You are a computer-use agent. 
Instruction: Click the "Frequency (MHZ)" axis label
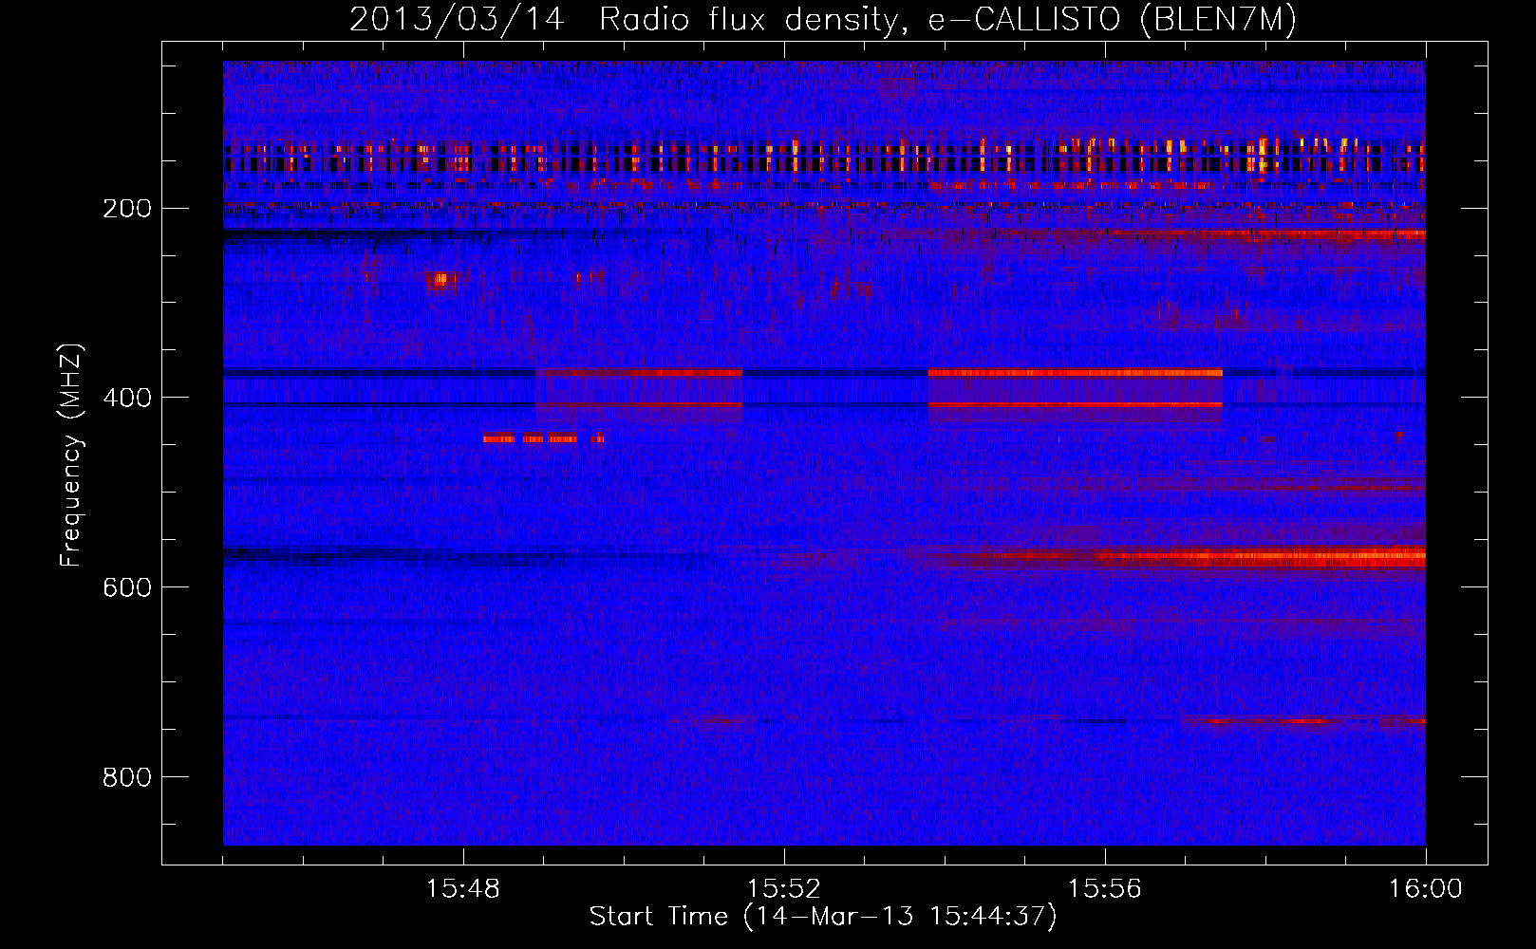pyautogui.click(x=71, y=454)
